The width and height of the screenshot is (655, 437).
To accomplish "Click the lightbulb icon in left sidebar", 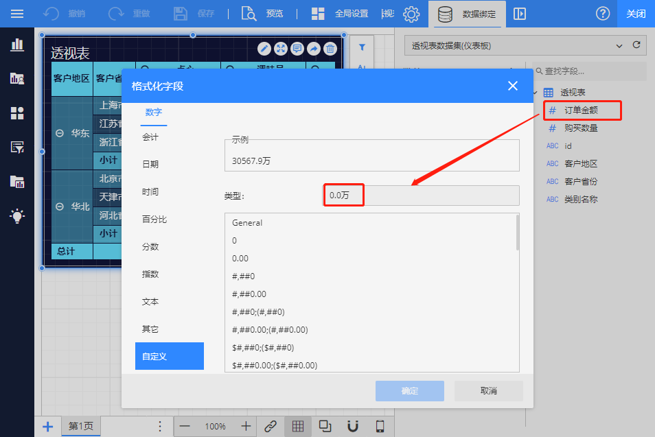I will coord(17,216).
